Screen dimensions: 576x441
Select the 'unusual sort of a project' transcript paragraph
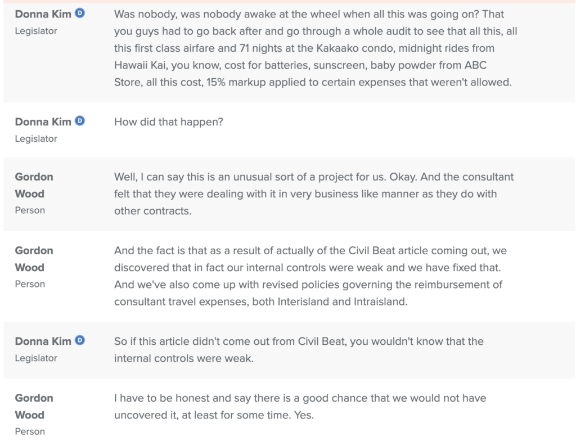click(313, 193)
